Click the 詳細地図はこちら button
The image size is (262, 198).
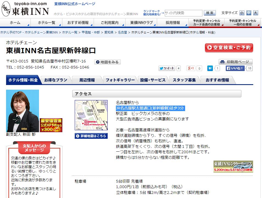(91, 136)
